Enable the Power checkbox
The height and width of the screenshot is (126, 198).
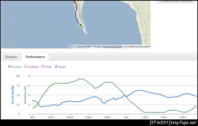pyautogui.click(x=43, y=66)
